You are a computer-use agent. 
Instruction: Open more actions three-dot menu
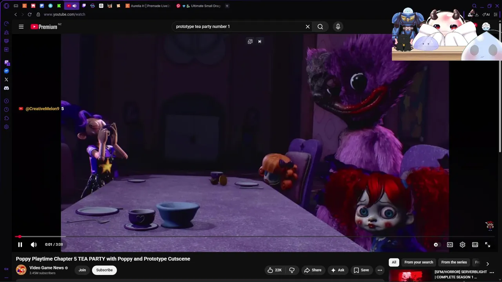pos(380,270)
